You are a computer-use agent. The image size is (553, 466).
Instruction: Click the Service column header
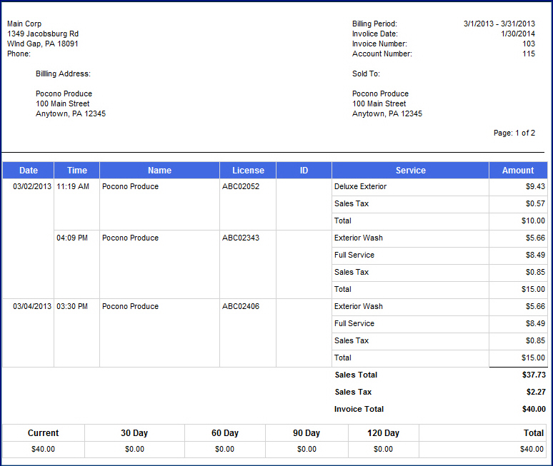[410, 171]
